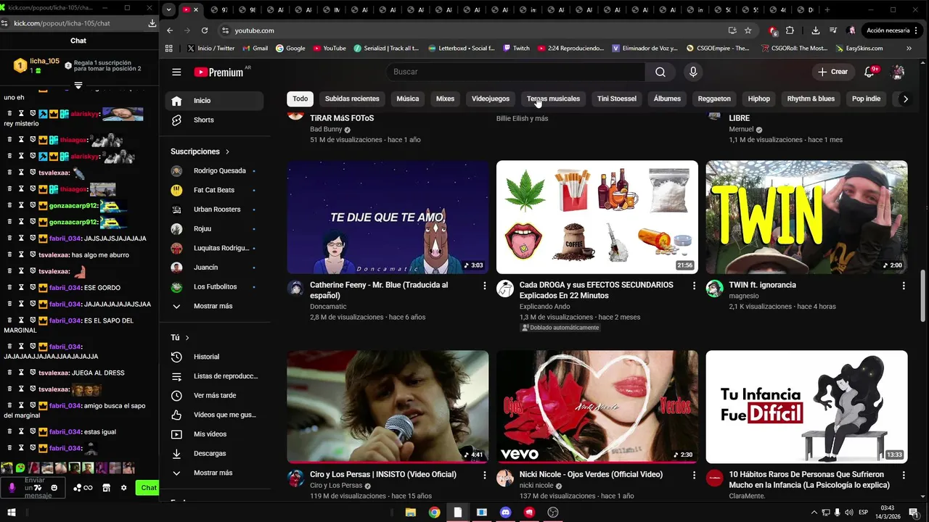This screenshot has height=522, width=929.
Task: Expand Mostrar más under Tú section
Action: coord(215,473)
